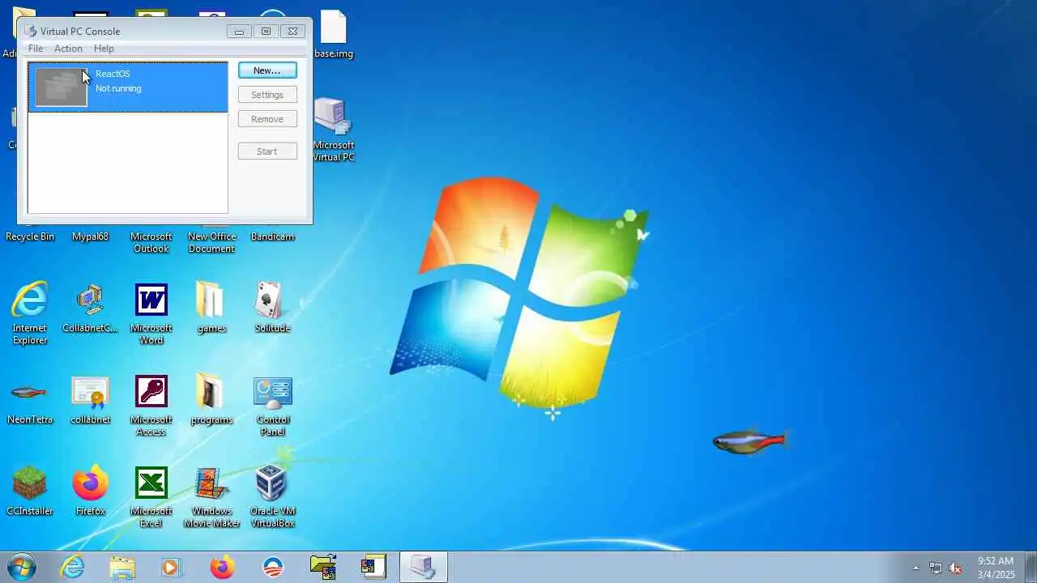Select the Microsoft Excel desktop icon

click(151, 496)
